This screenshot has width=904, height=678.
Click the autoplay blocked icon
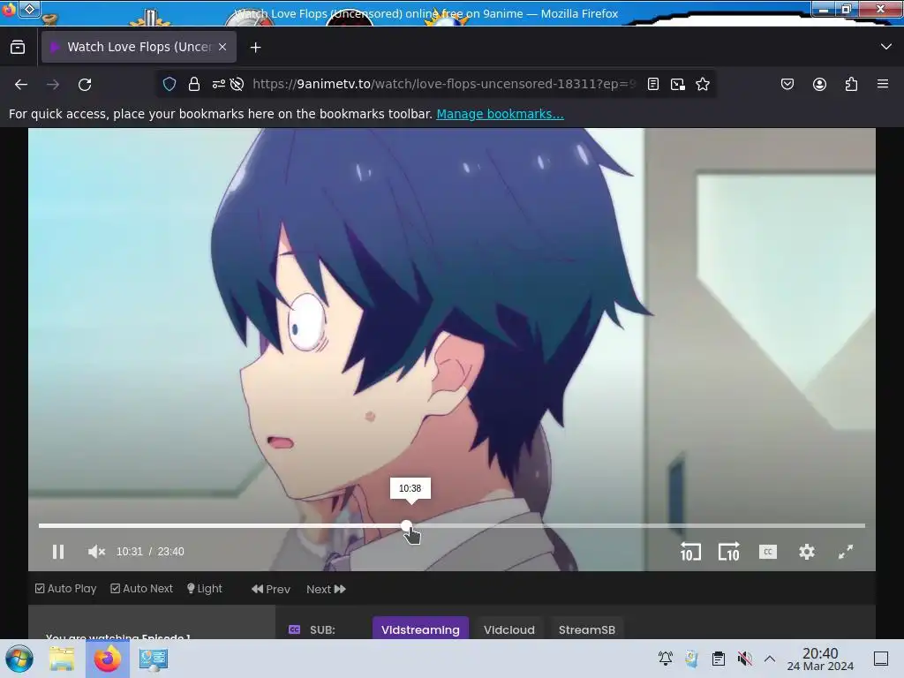[x=237, y=84]
